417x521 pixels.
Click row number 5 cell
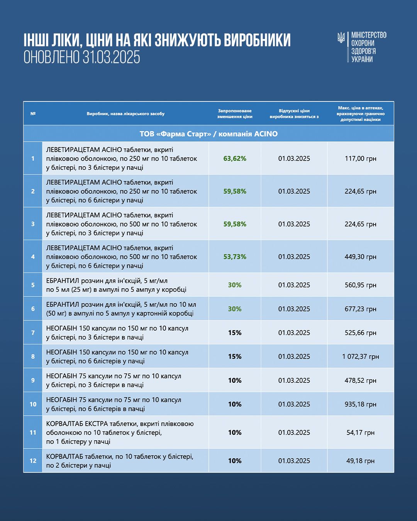33,285
